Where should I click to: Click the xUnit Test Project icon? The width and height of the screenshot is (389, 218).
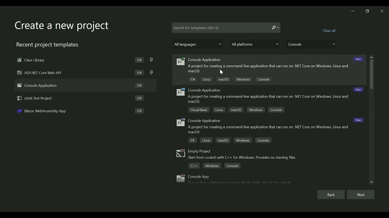[19, 98]
